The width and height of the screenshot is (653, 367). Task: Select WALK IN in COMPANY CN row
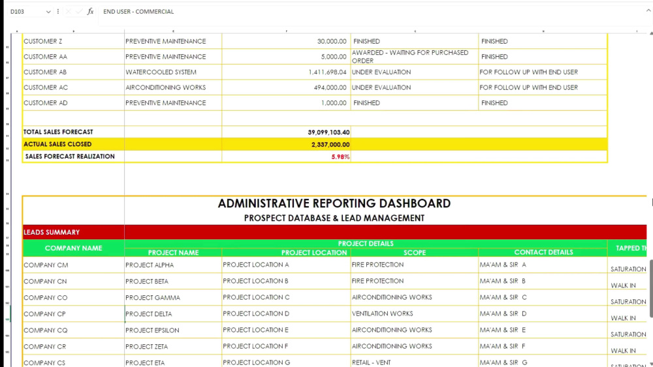point(627,282)
